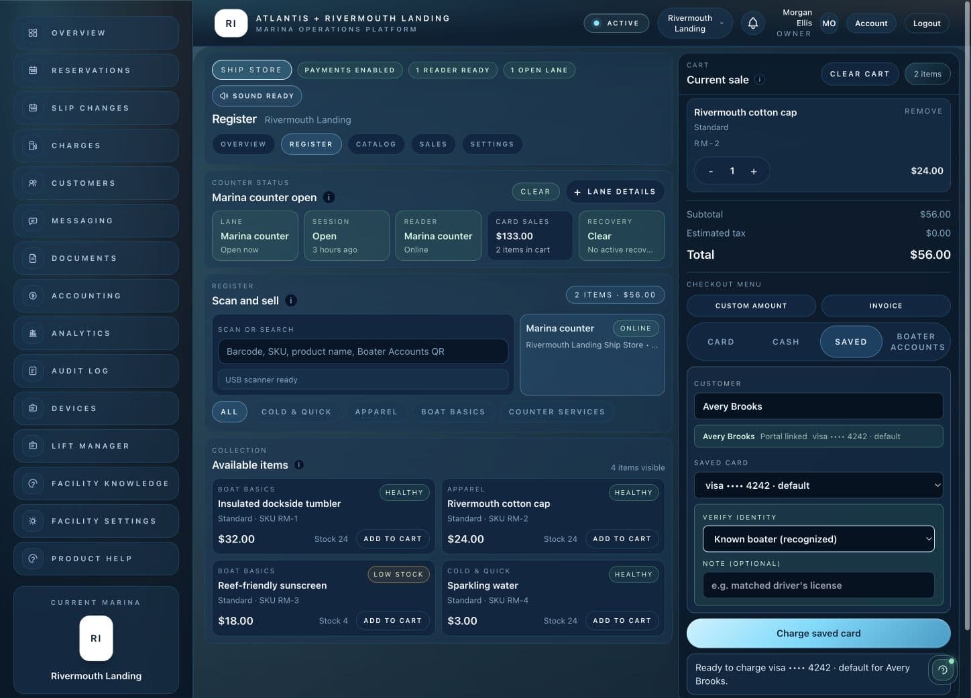The width and height of the screenshot is (971, 698).
Task: Remove Rivermouth cotton cap from cart
Action: [923, 111]
